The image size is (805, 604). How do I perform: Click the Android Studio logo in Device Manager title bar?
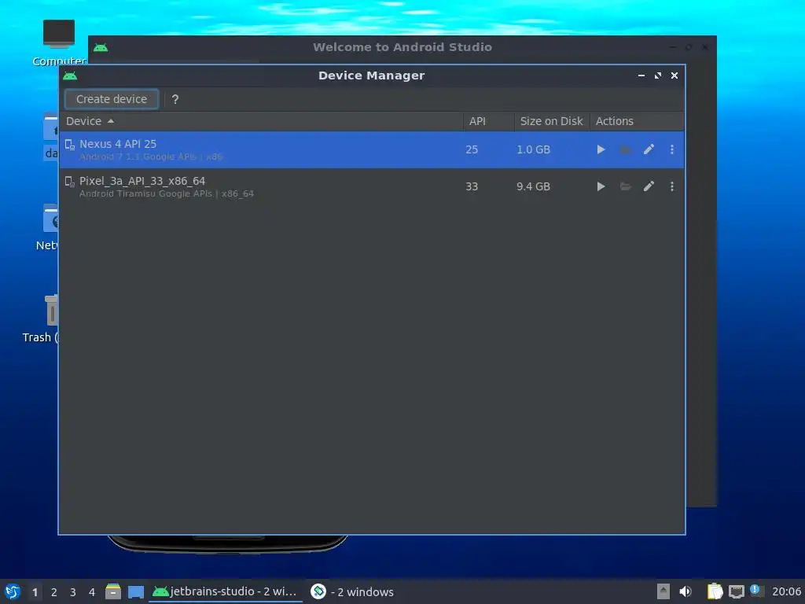(70, 76)
